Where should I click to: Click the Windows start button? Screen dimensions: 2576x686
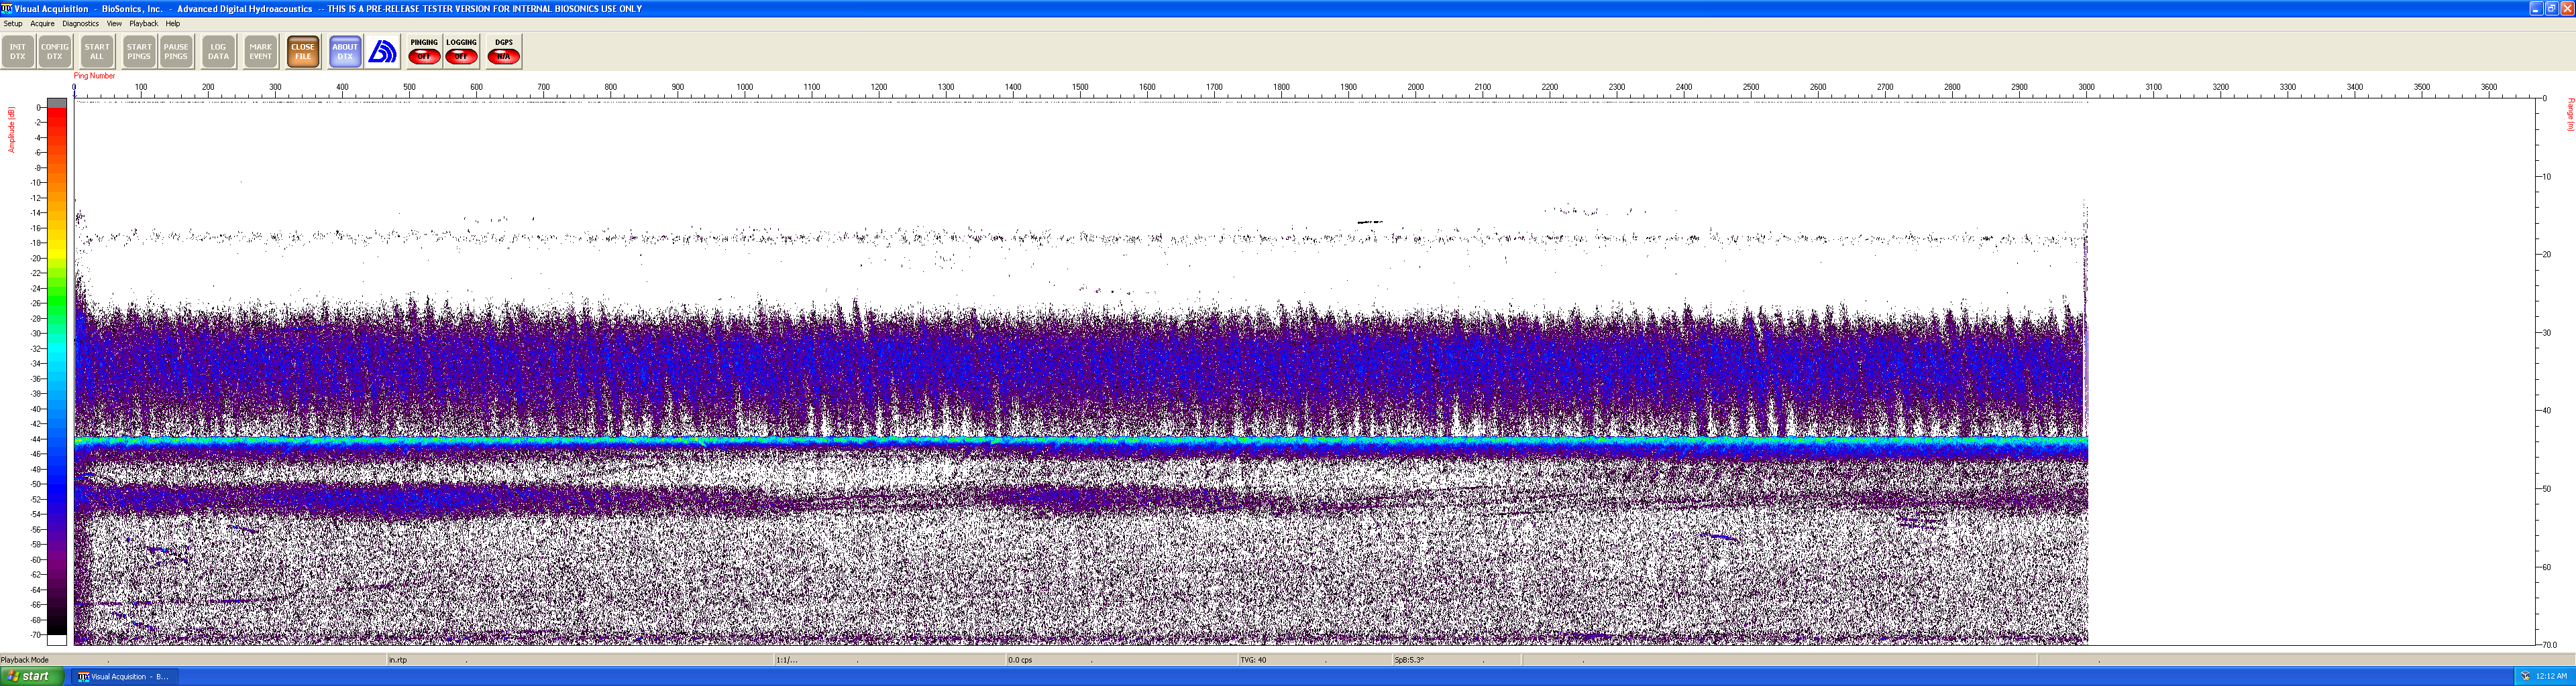pos(32,676)
